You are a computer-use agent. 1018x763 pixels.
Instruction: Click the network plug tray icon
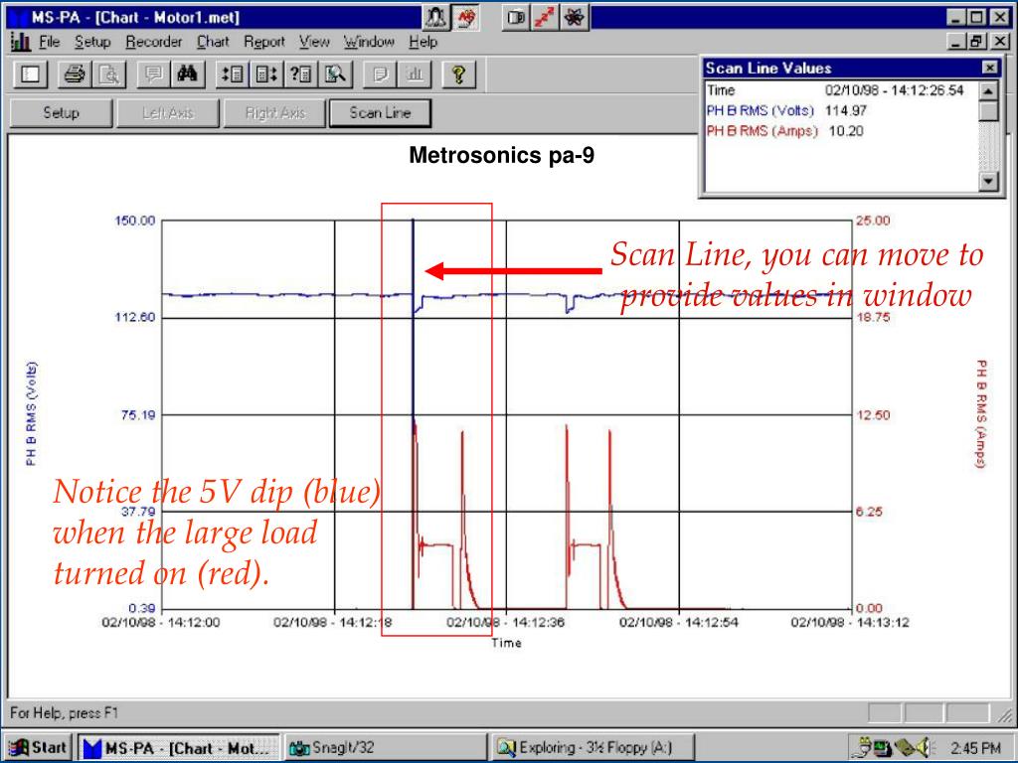[864, 747]
